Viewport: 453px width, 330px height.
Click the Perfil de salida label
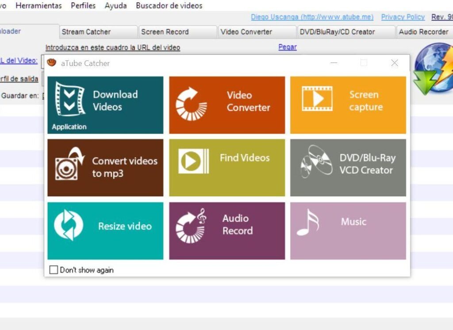(19, 79)
